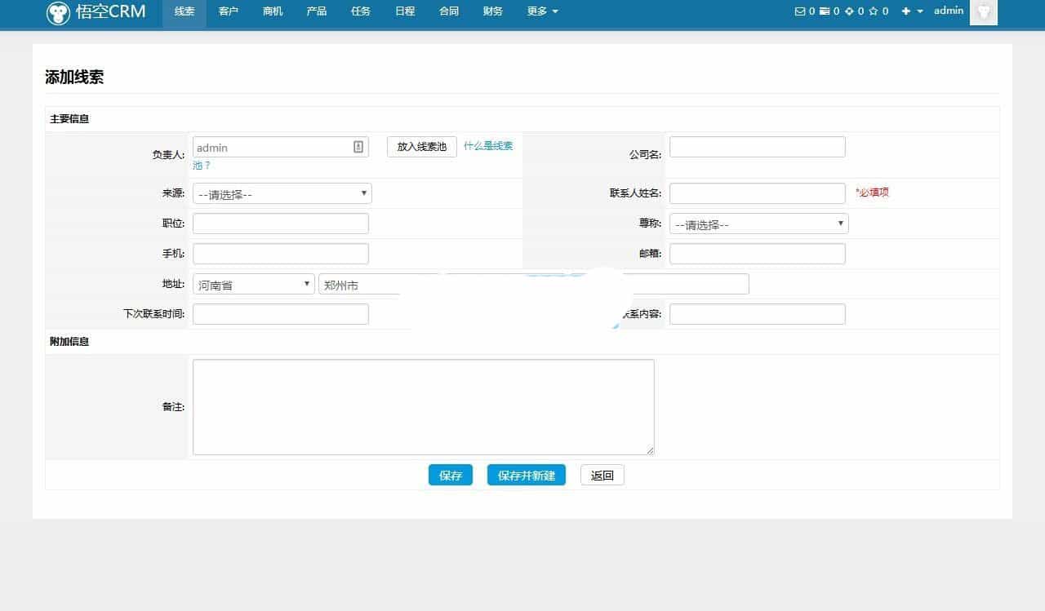Viewport: 1045px width, 611px height.
Task: Open the 任务 menu tab
Action: pos(361,12)
